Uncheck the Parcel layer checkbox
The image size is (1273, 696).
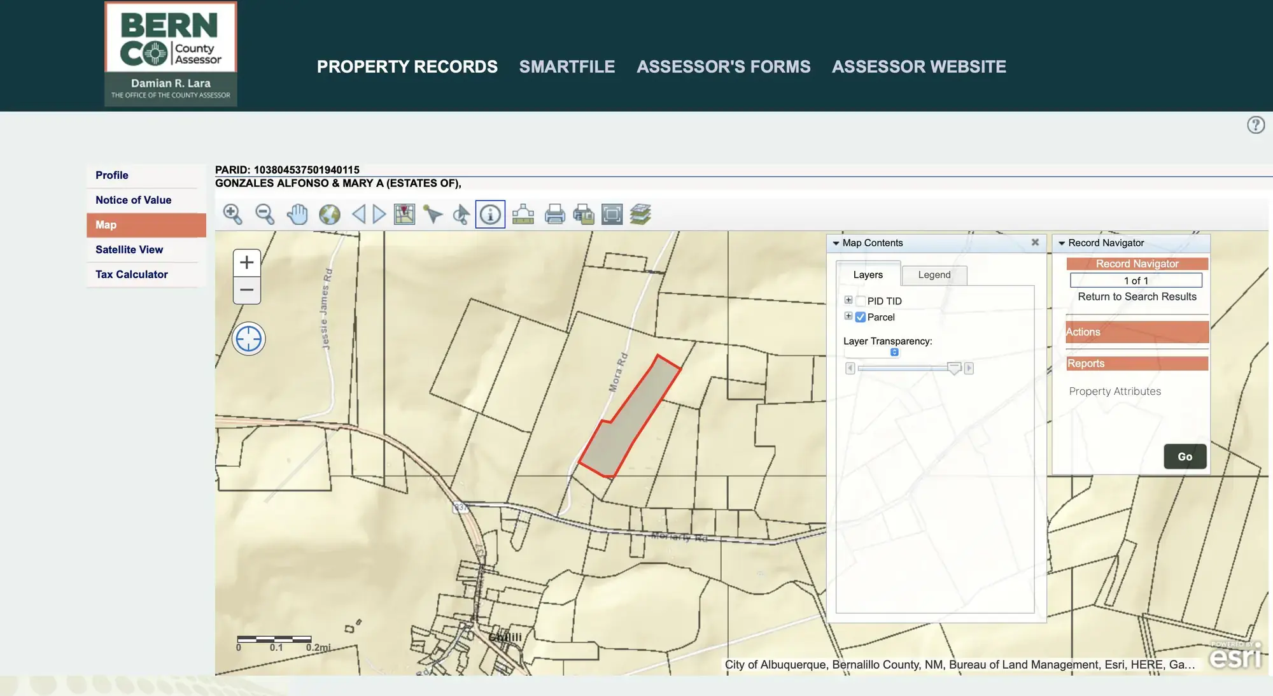(861, 317)
